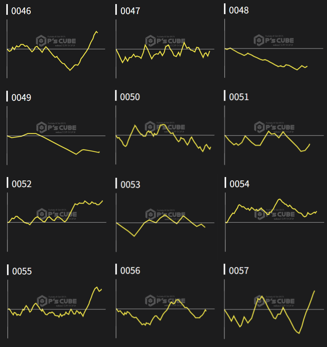The image size is (327, 347).
Task: Click the 0054 machine number label
Action: click(240, 184)
